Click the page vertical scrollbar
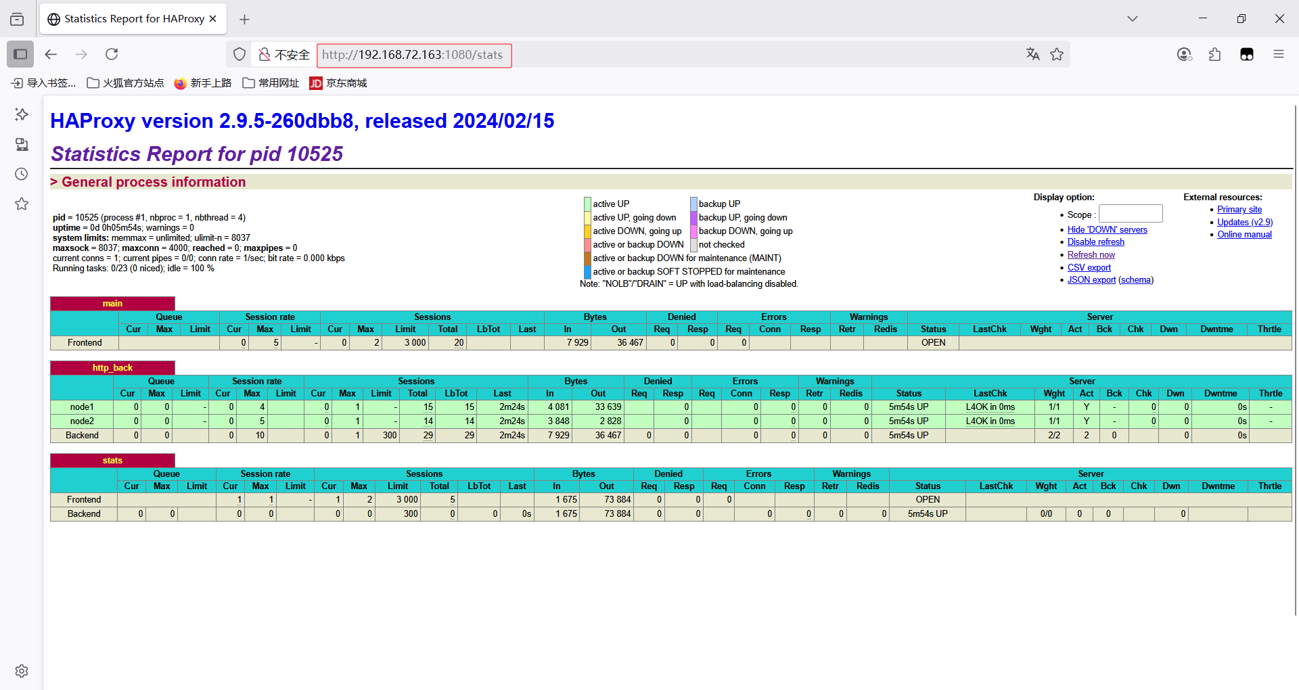Screen dimensions: 1299x690 point(1295,359)
